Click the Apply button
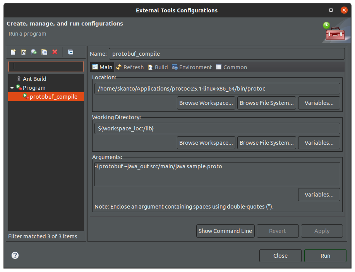 click(x=322, y=231)
